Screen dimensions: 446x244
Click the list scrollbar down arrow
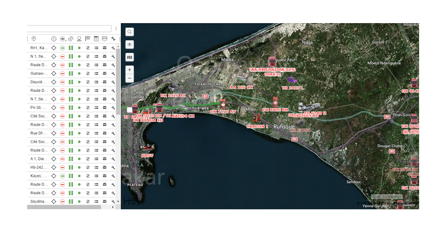point(118,202)
